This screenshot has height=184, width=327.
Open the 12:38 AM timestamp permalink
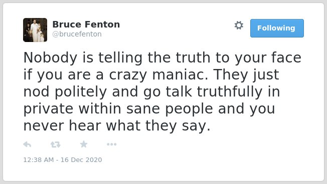click(39, 159)
